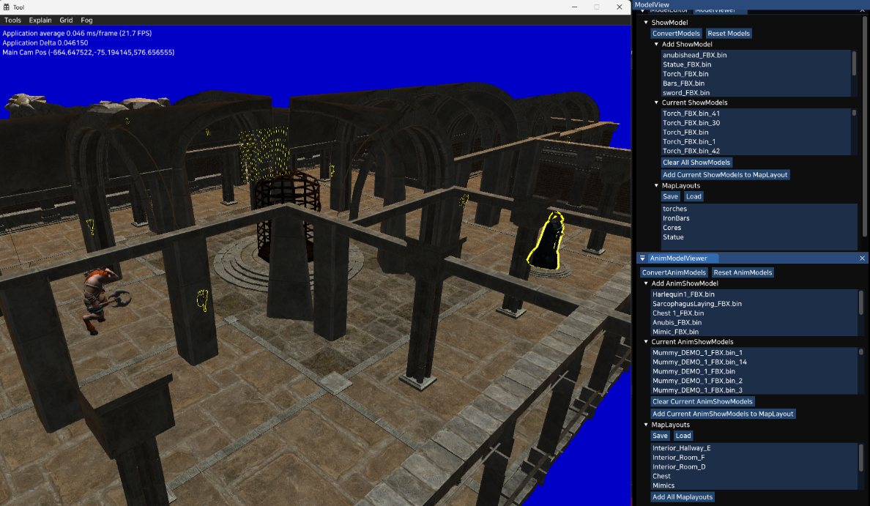
Task: Collapse the Current ShowModels tree node
Action: coord(656,103)
